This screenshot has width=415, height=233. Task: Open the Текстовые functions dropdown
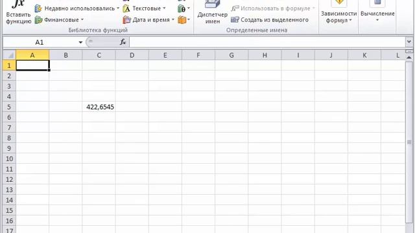point(145,8)
